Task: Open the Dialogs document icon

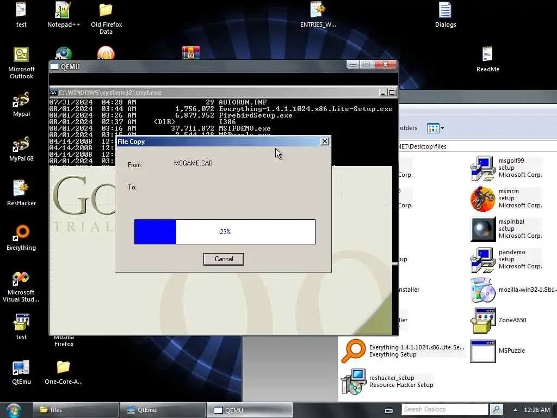Action: [445, 15]
